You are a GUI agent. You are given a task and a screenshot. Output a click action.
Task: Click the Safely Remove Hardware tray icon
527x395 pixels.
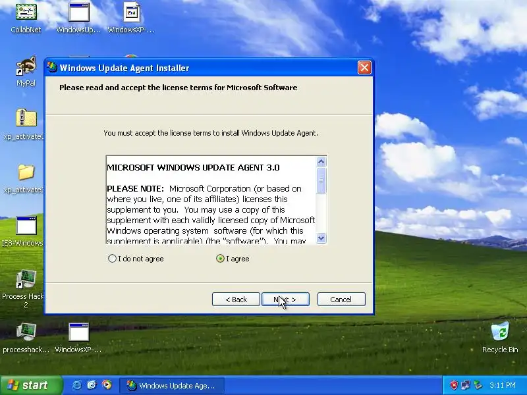[478, 385]
